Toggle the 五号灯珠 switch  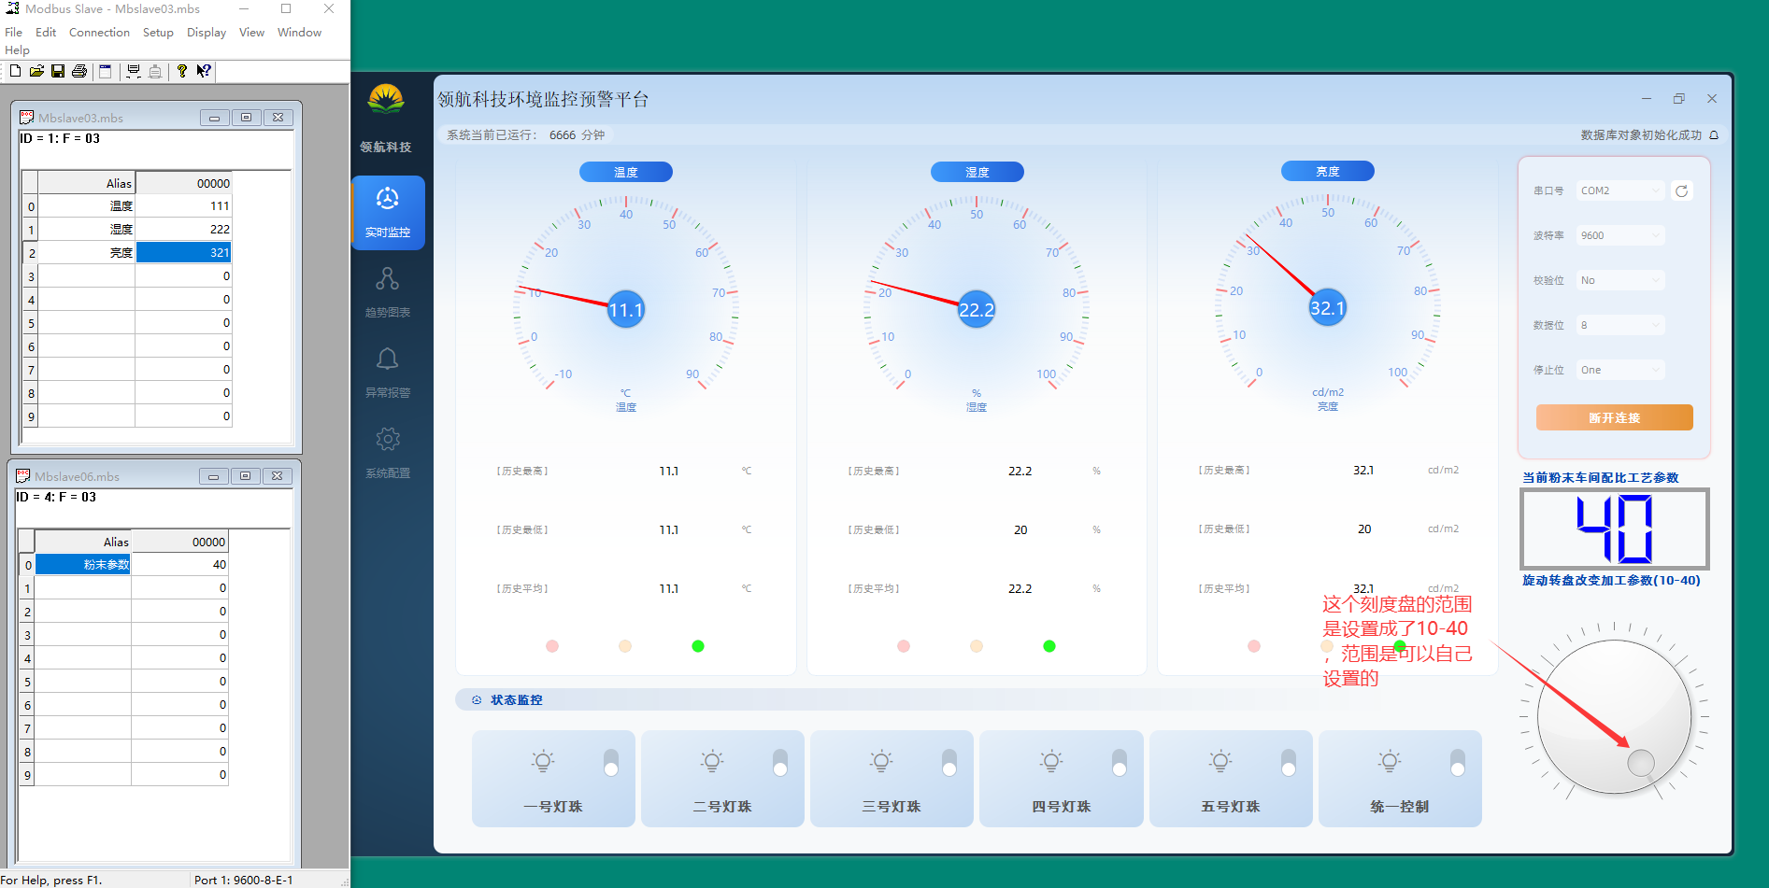pyautogui.click(x=1289, y=762)
